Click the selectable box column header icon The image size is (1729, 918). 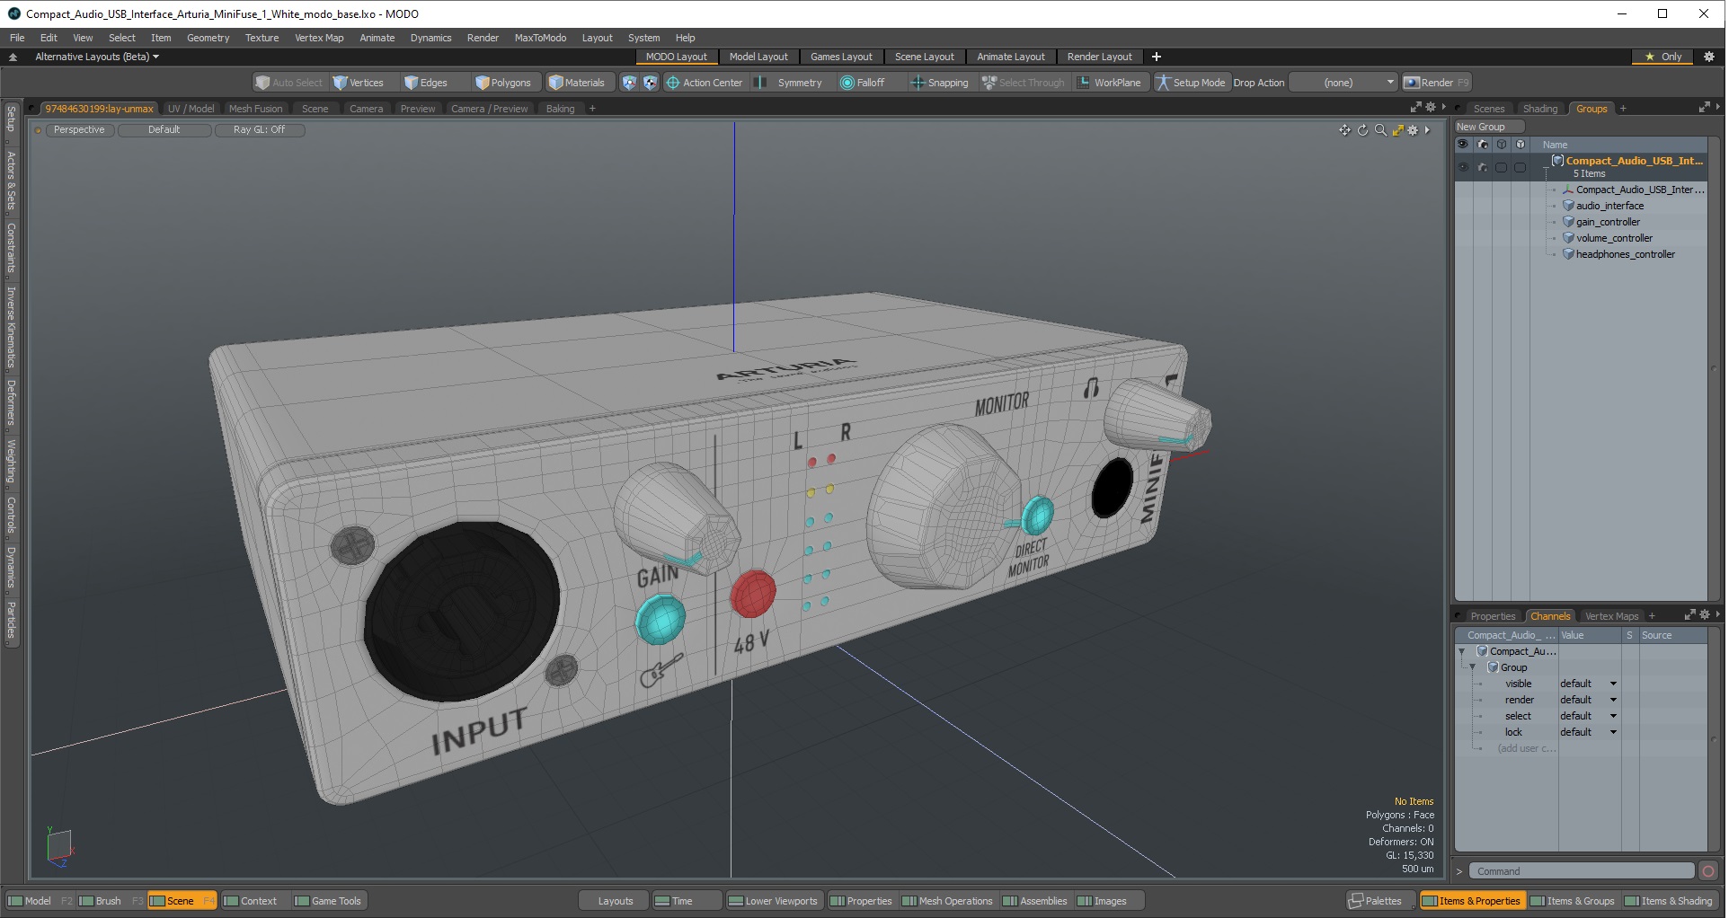tap(1502, 145)
